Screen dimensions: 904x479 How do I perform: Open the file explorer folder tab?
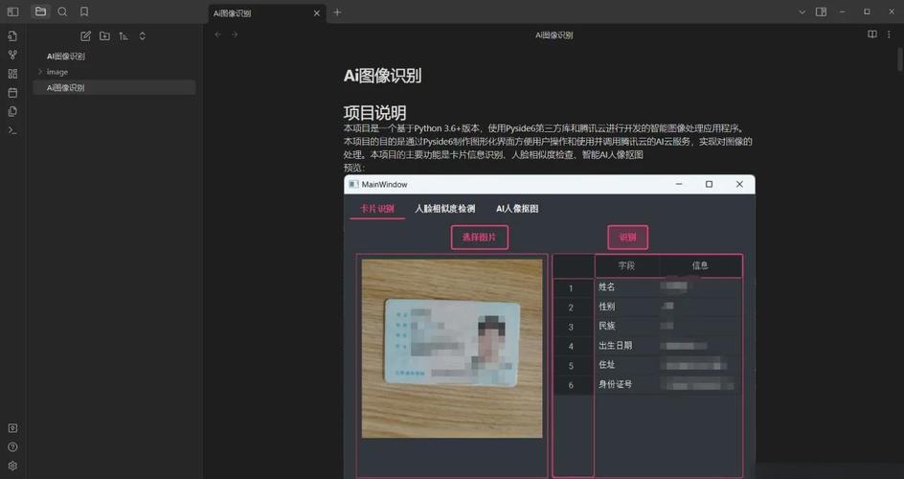[40, 11]
